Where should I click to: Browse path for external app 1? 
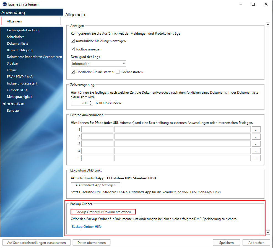[256, 129]
